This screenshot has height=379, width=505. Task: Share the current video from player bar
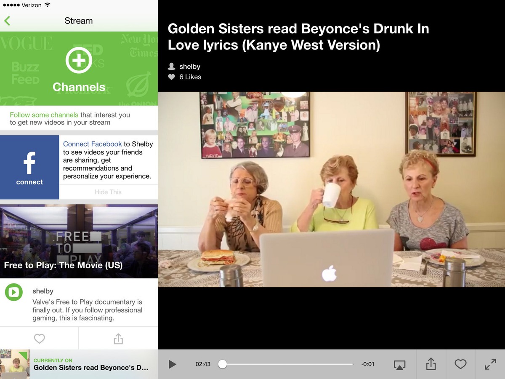point(431,364)
